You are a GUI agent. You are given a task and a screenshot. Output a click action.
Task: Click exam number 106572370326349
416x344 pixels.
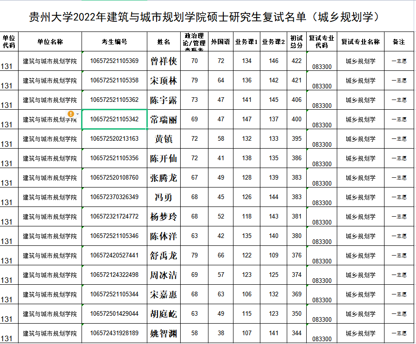(114, 197)
